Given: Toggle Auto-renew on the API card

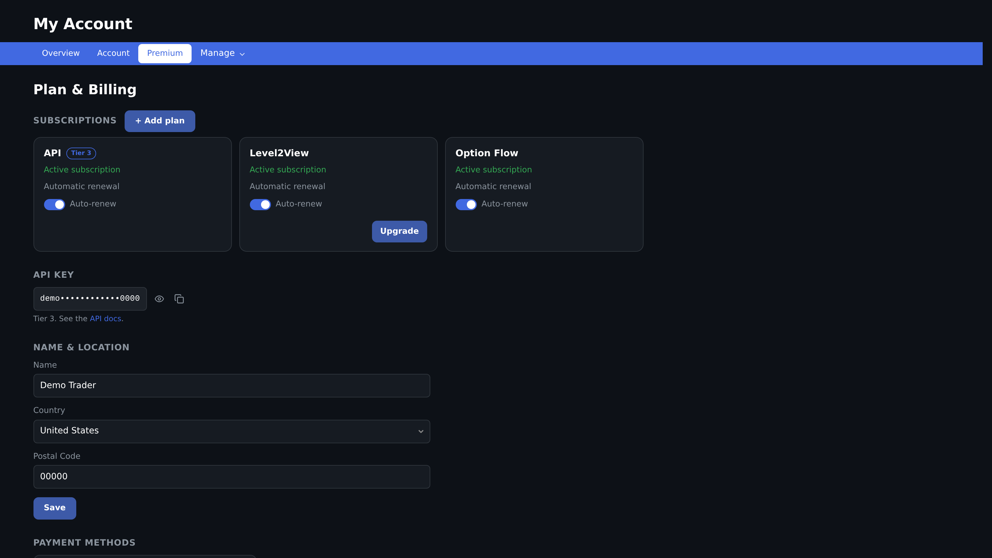Looking at the screenshot, I should (54, 205).
